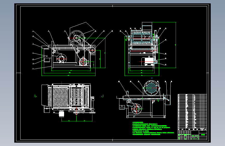The height and width of the screenshot is (146, 225).
Task: Select the motor cylinder below the plan view
Action: point(62,114)
